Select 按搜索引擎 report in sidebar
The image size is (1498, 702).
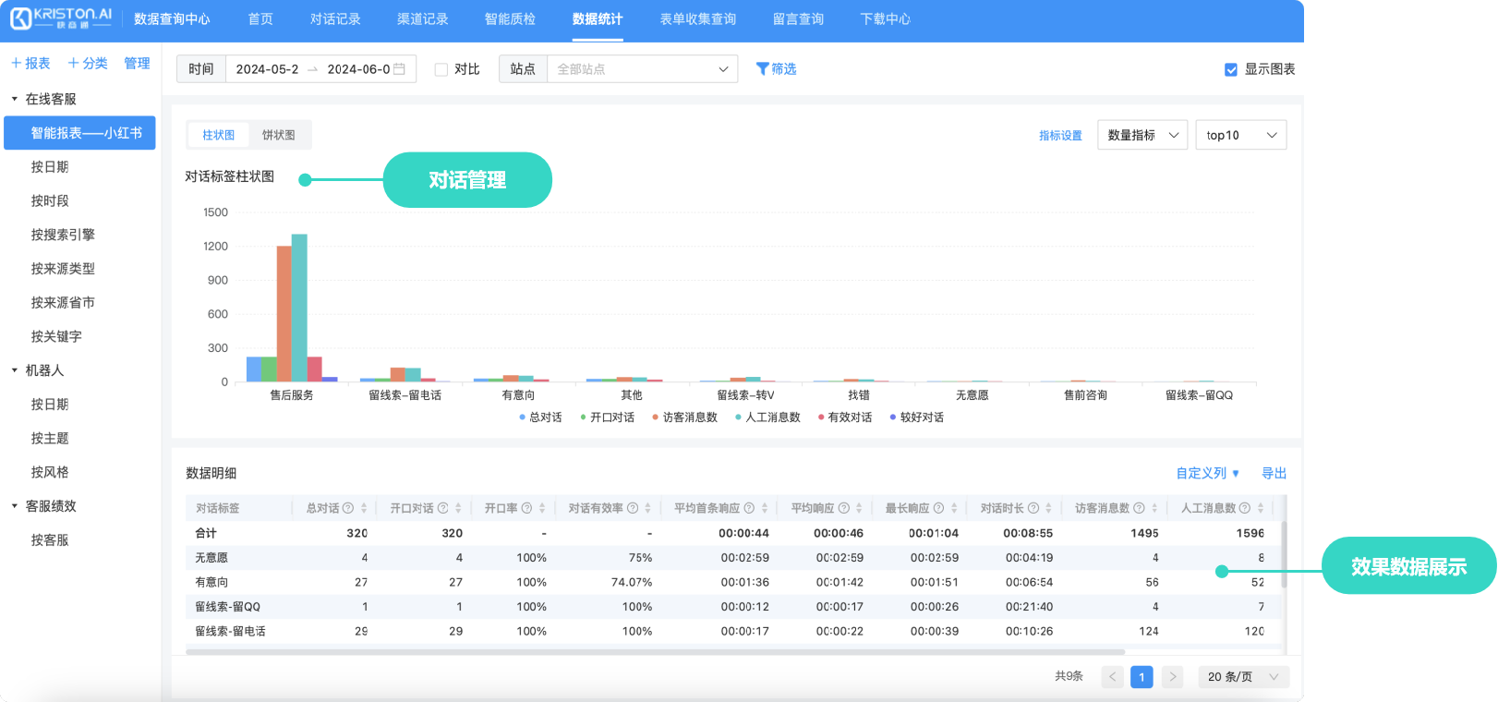click(x=63, y=235)
